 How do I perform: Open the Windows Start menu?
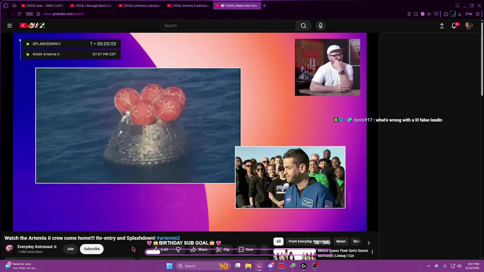coord(169,266)
